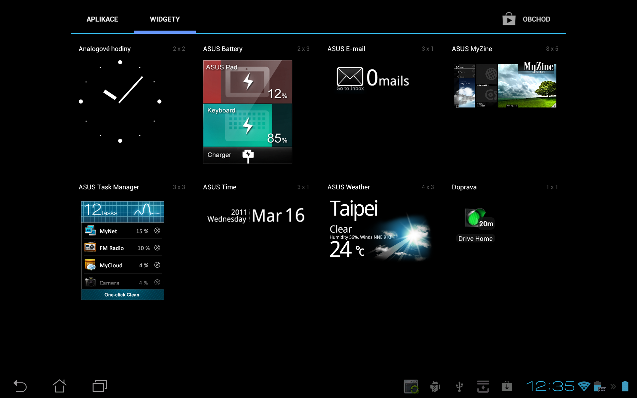The width and height of the screenshot is (637, 398).
Task: Open recent apps with the overview button
Action: click(99, 386)
